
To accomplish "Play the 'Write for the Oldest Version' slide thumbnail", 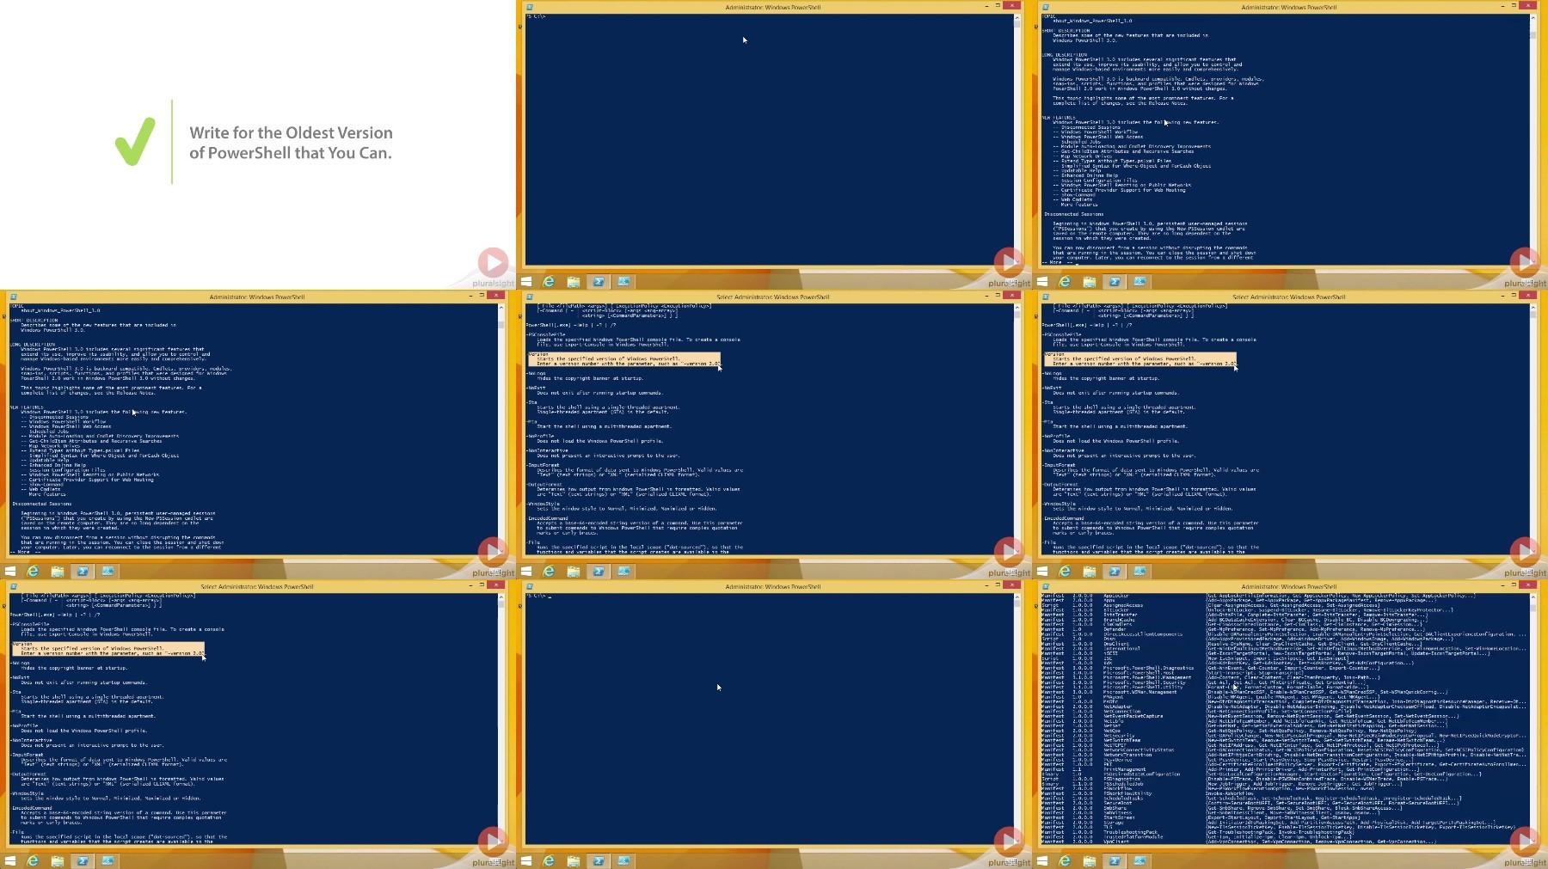I will (493, 262).
